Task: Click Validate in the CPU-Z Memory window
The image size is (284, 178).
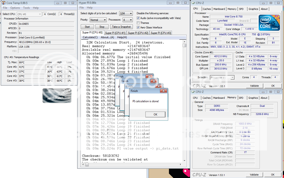Action: coord(254,174)
